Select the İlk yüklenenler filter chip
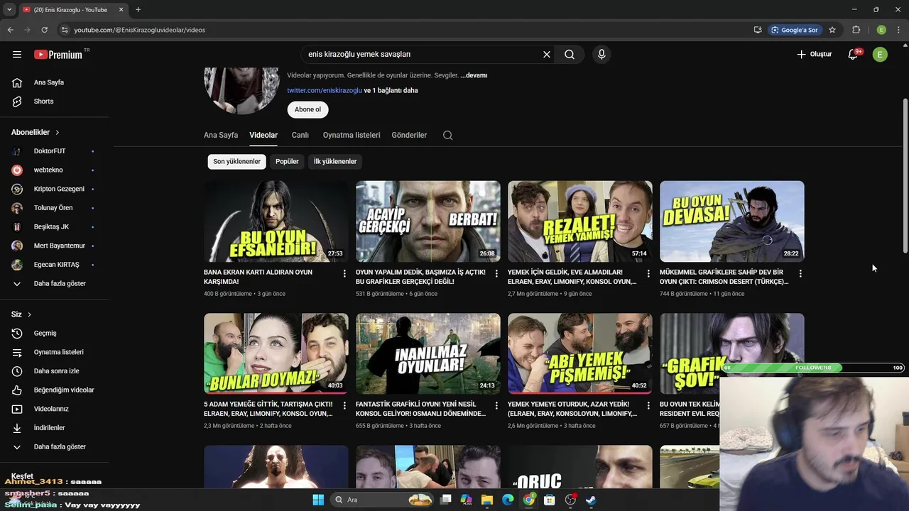The width and height of the screenshot is (909, 511). (x=335, y=161)
